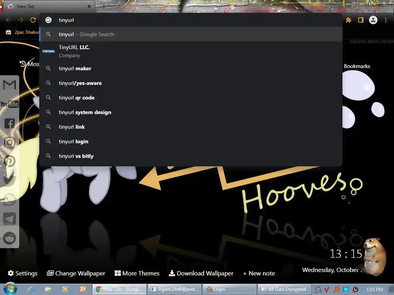Screen dimensions: 394x295
Task: Switch to the Login taskbar window
Action: 229,289
